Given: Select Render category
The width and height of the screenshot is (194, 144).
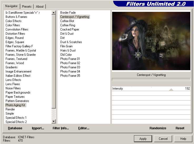Looking at the screenshot, I should pyautogui.click(x=10, y=109).
